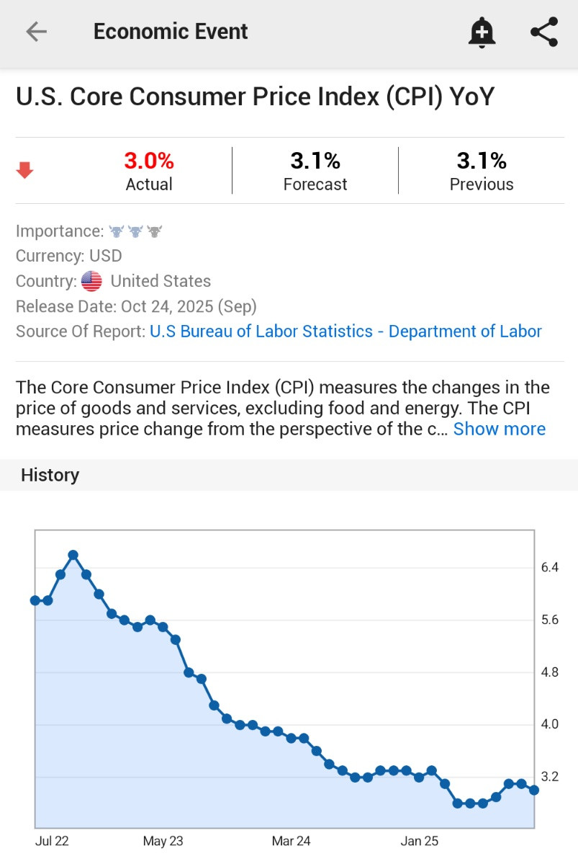The height and width of the screenshot is (859, 578).
Task: Tap the United States flag icon
Action: pos(91,281)
